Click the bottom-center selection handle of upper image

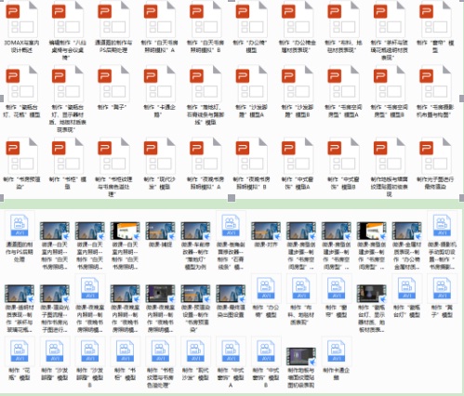click(232, 198)
